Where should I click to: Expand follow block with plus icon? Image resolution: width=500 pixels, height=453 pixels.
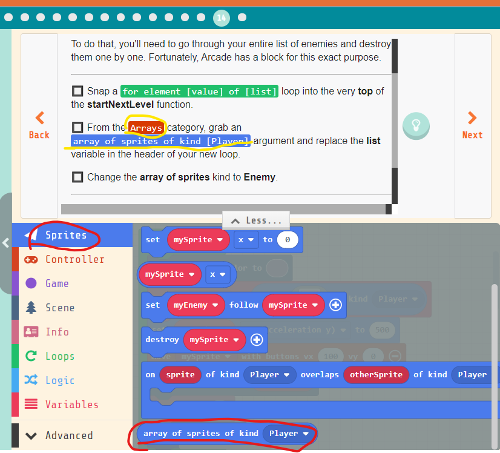[x=335, y=305]
